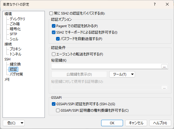Uncheck GSSAPI/SSPI authentication (SSH-2) option
The height and width of the screenshot is (129, 174).
click(x=54, y=104)
